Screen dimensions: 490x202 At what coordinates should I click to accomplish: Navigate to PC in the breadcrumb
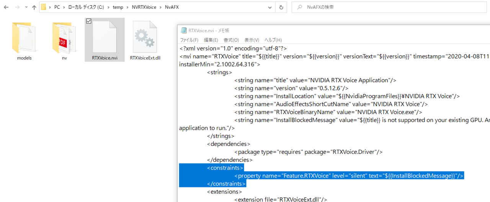[x=57, y=7]
